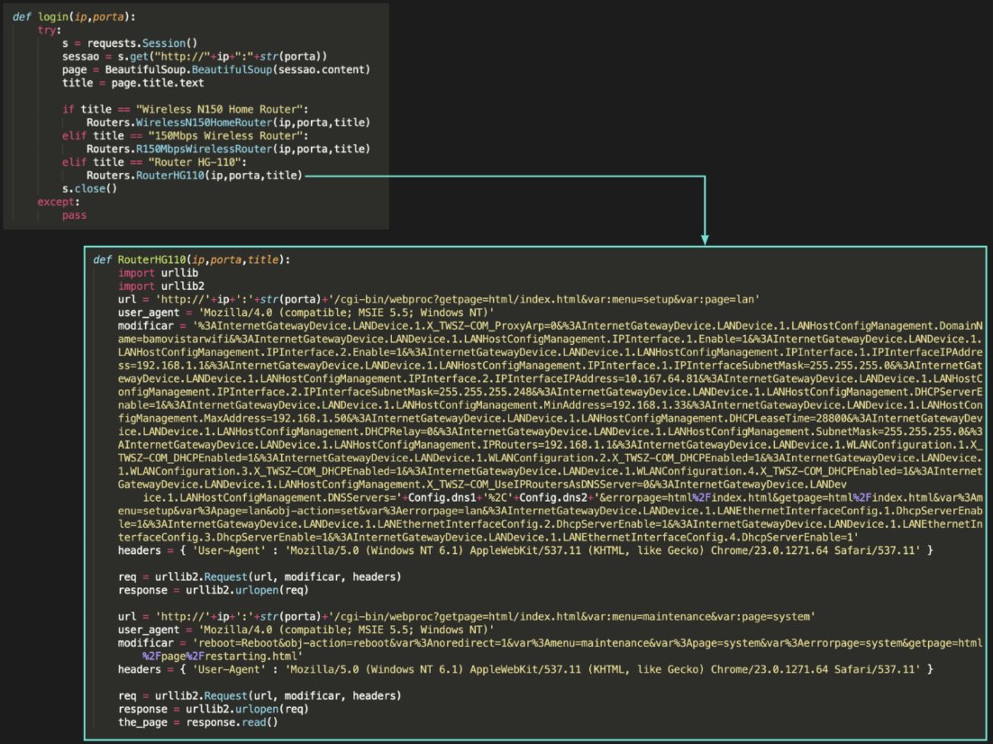The width and height of the screenshot is (993, 744).
Task: Click the url line ending "menu=setup&var:page=lan'"
Action: click(x=438, y=300)
